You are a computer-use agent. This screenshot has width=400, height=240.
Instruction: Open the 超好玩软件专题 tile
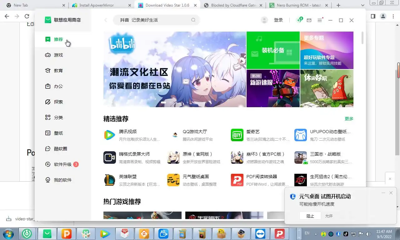tap(327, 50)
